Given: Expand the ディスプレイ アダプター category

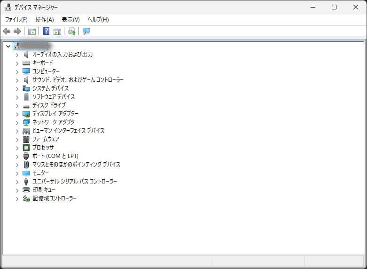Looking at the screenshot, I should 17,114.
